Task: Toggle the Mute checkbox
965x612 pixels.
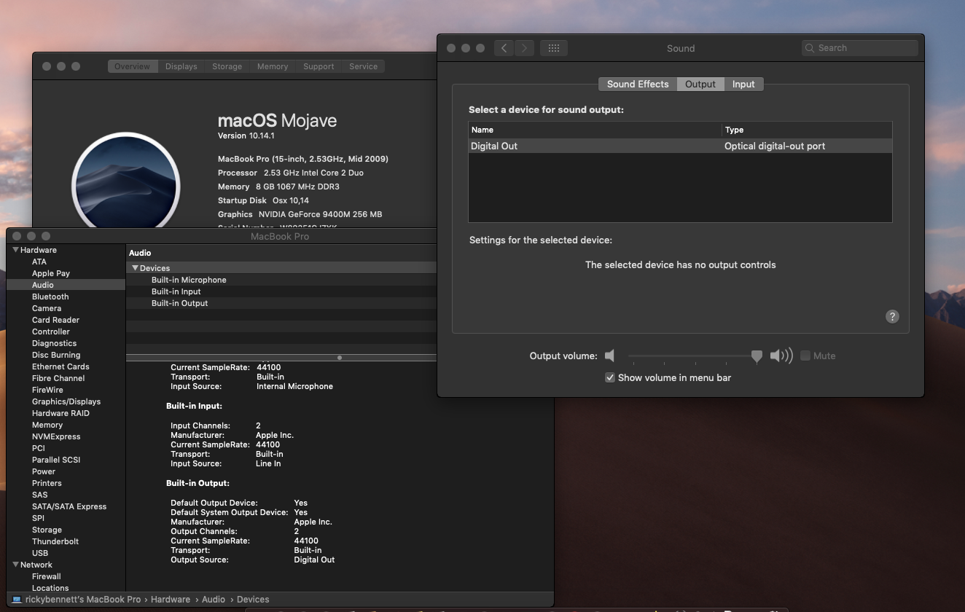Action: 805,356
